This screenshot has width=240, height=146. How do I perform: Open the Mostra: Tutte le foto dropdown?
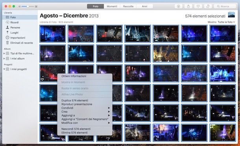221,22
